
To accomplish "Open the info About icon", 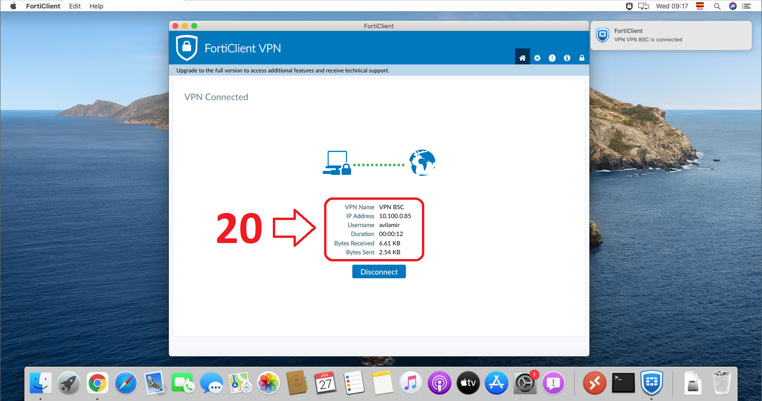I will pyautogui.click(x=567, y=58).
